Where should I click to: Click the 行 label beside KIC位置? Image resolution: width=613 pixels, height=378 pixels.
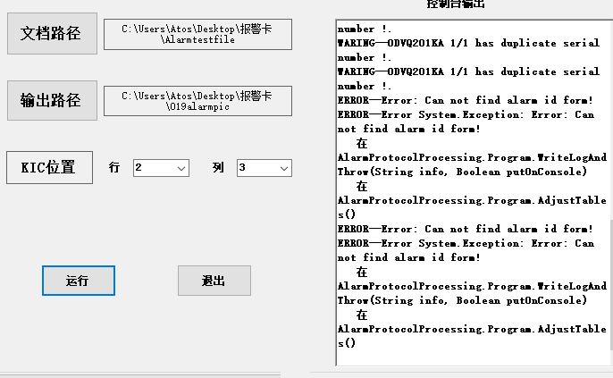[114, 168]
